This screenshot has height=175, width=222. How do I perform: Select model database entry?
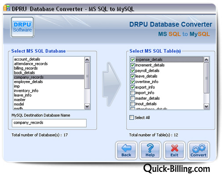[49, 104]
